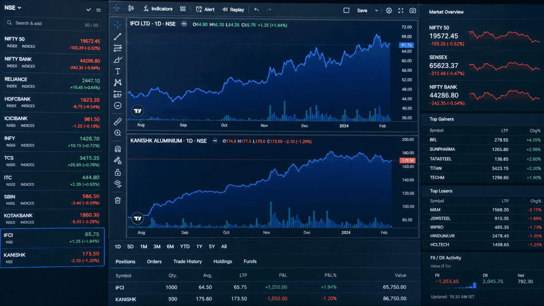Click the IFCI chart price label 65.75

tap(406, 45)
